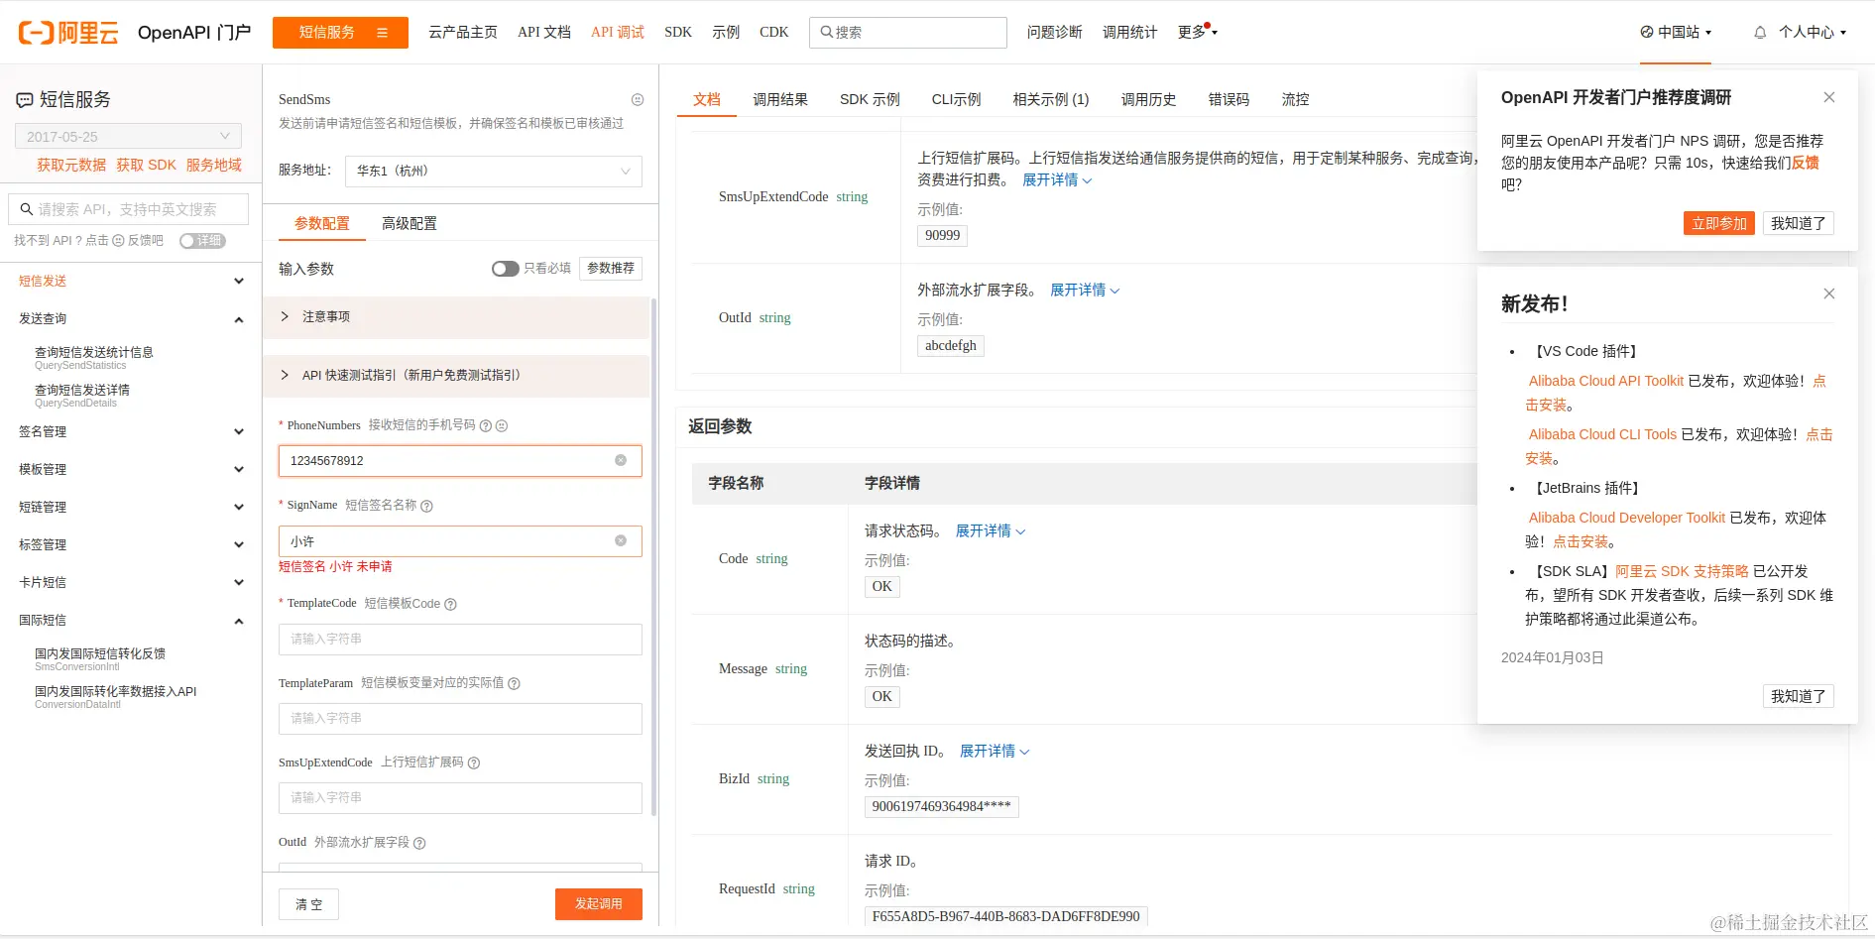Click the parameter panel vertical scrollbar
This screenshot has height=939, width=1875.
click(x=653, y=555)
